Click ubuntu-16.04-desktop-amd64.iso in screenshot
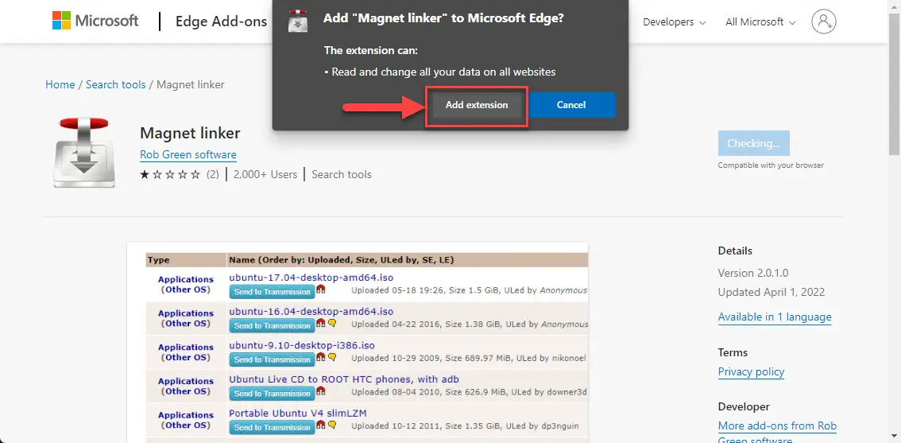This screenshot has width=901, height=443. click(311, 311)
